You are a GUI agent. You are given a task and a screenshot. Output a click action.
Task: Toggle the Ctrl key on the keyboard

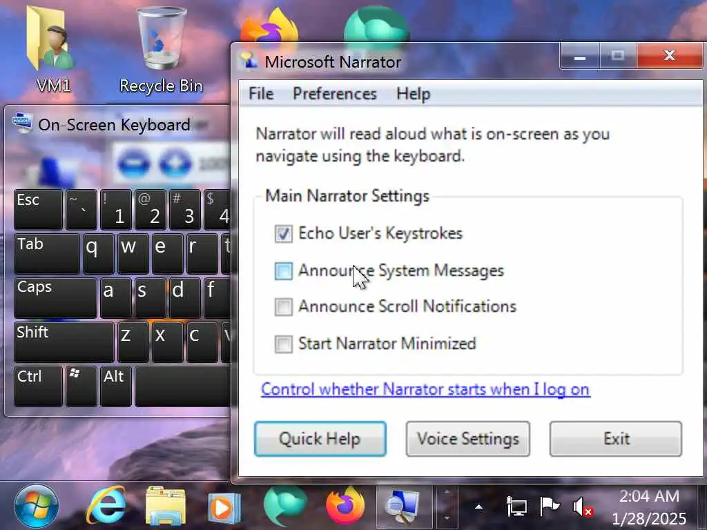tap(38, 386)
